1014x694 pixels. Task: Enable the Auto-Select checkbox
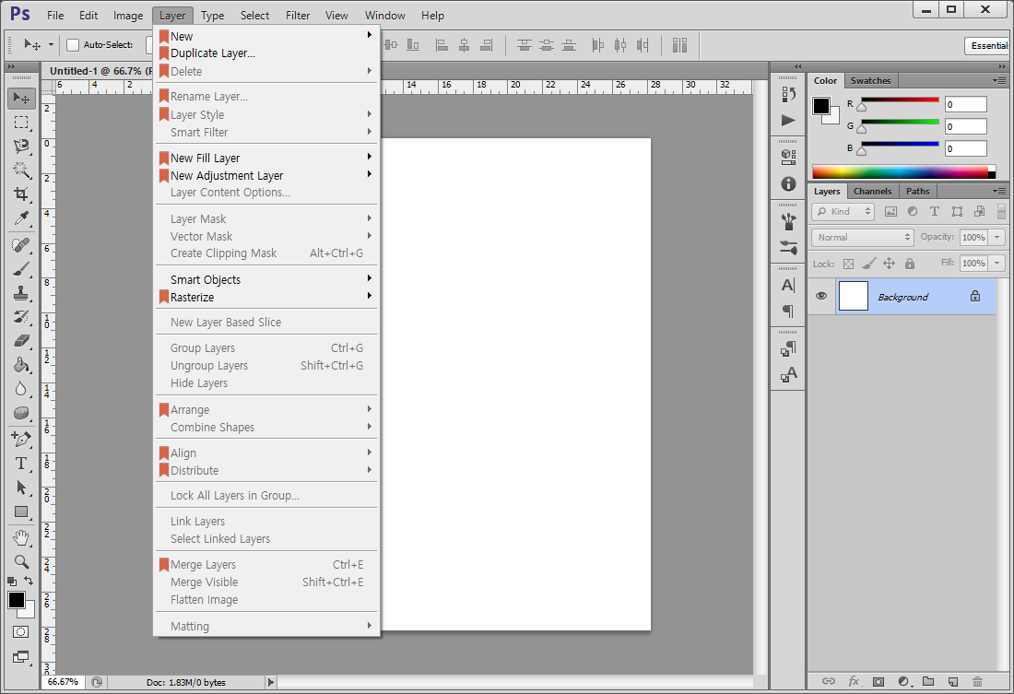[73, 44]
